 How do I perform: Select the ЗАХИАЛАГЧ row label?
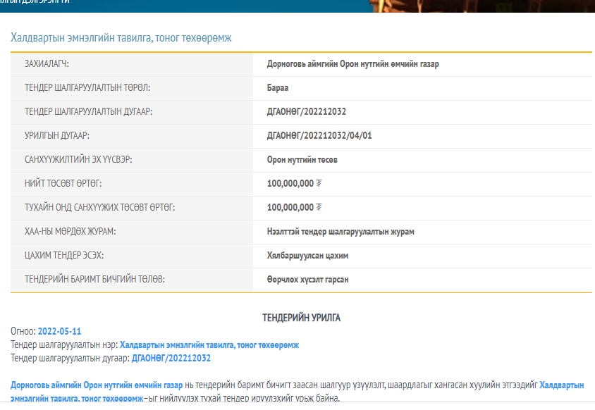51,64
